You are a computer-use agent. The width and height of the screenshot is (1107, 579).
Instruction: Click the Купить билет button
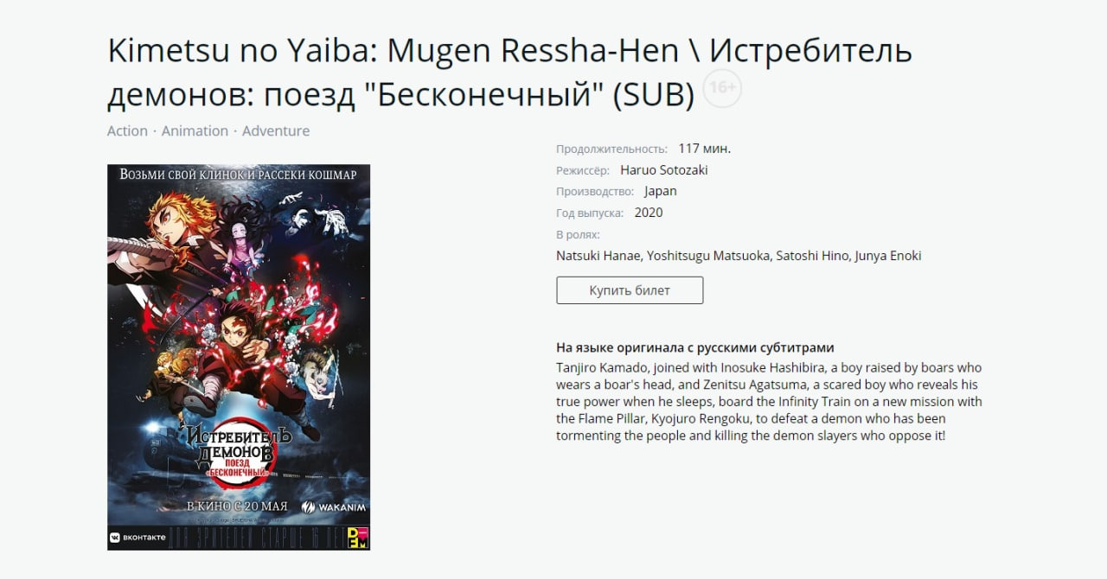click(630, 290)
